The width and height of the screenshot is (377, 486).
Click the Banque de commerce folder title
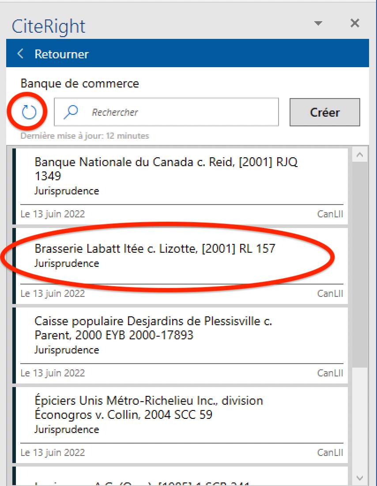[x=79, y=84]
